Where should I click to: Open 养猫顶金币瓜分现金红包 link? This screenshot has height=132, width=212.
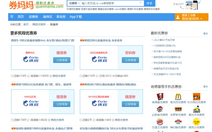pos(166,68)
